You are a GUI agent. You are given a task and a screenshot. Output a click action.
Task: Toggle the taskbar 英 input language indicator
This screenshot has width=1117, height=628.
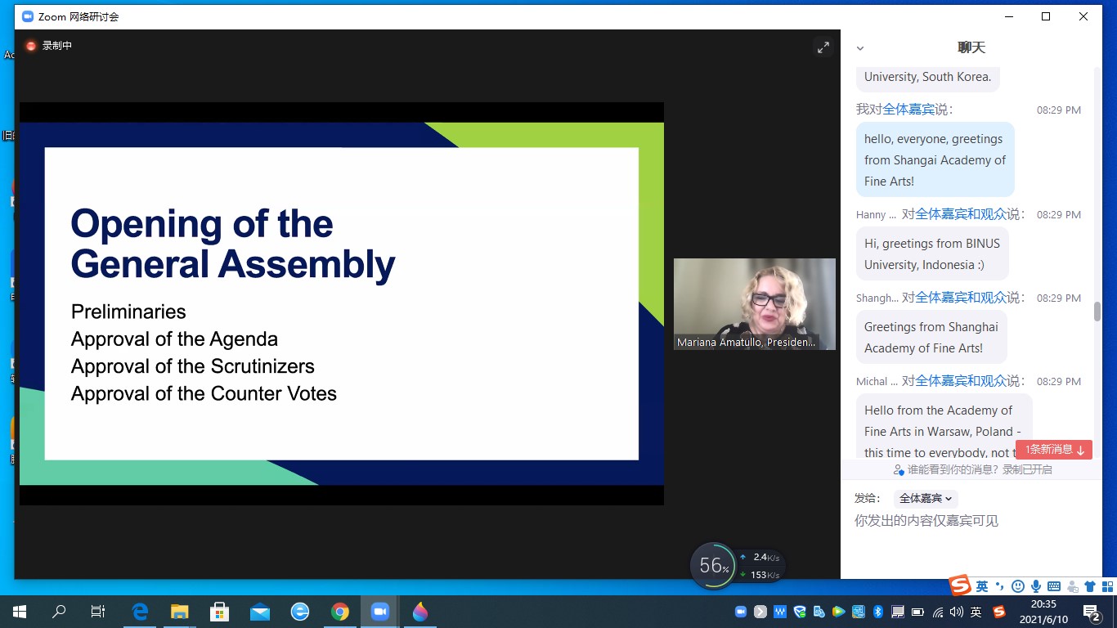(x=976, y=612)
